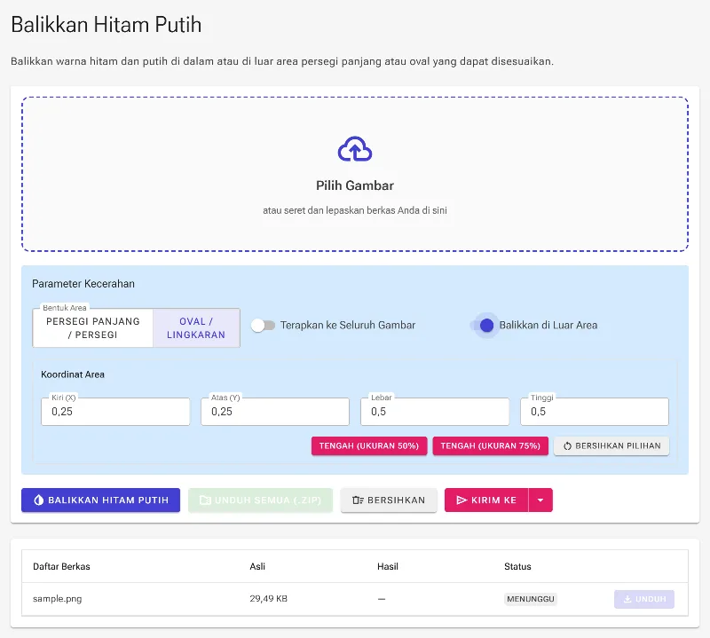Click the Balikkan Hitam Putih button

click(x=100, y=500)
